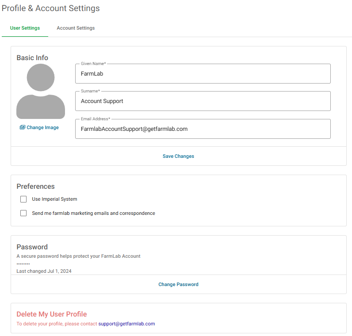Viewport: 352px width, 336px height.
Task: Focus the Given Name input field
Action: point(203,74)
